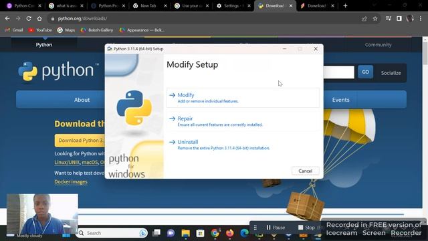
Task: Click the Python tab in site top bar
Action: coord(44,45)
